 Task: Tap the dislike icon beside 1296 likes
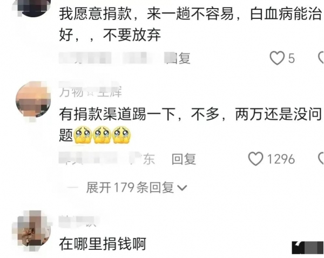321,159
